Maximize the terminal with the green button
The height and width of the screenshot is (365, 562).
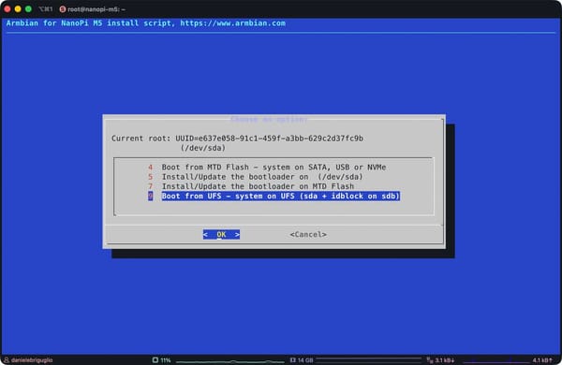pos(28,9)
